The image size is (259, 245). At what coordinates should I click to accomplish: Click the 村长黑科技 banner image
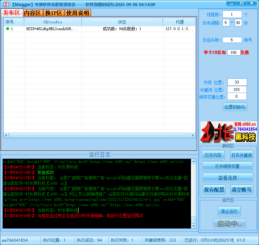coord(229,132)
